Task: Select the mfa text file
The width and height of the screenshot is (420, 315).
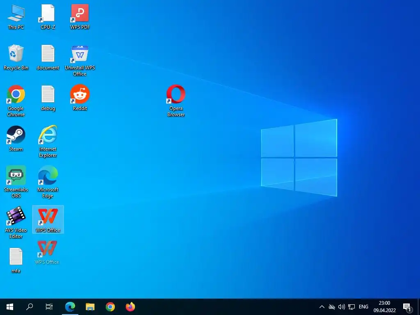Action: 16,260
